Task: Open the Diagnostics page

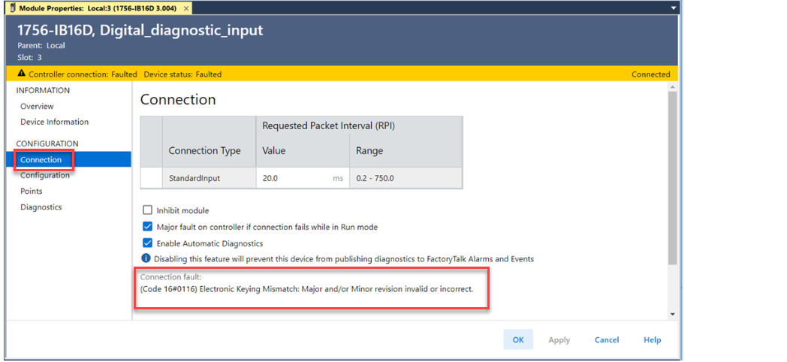Action: [x=41, y=207]
